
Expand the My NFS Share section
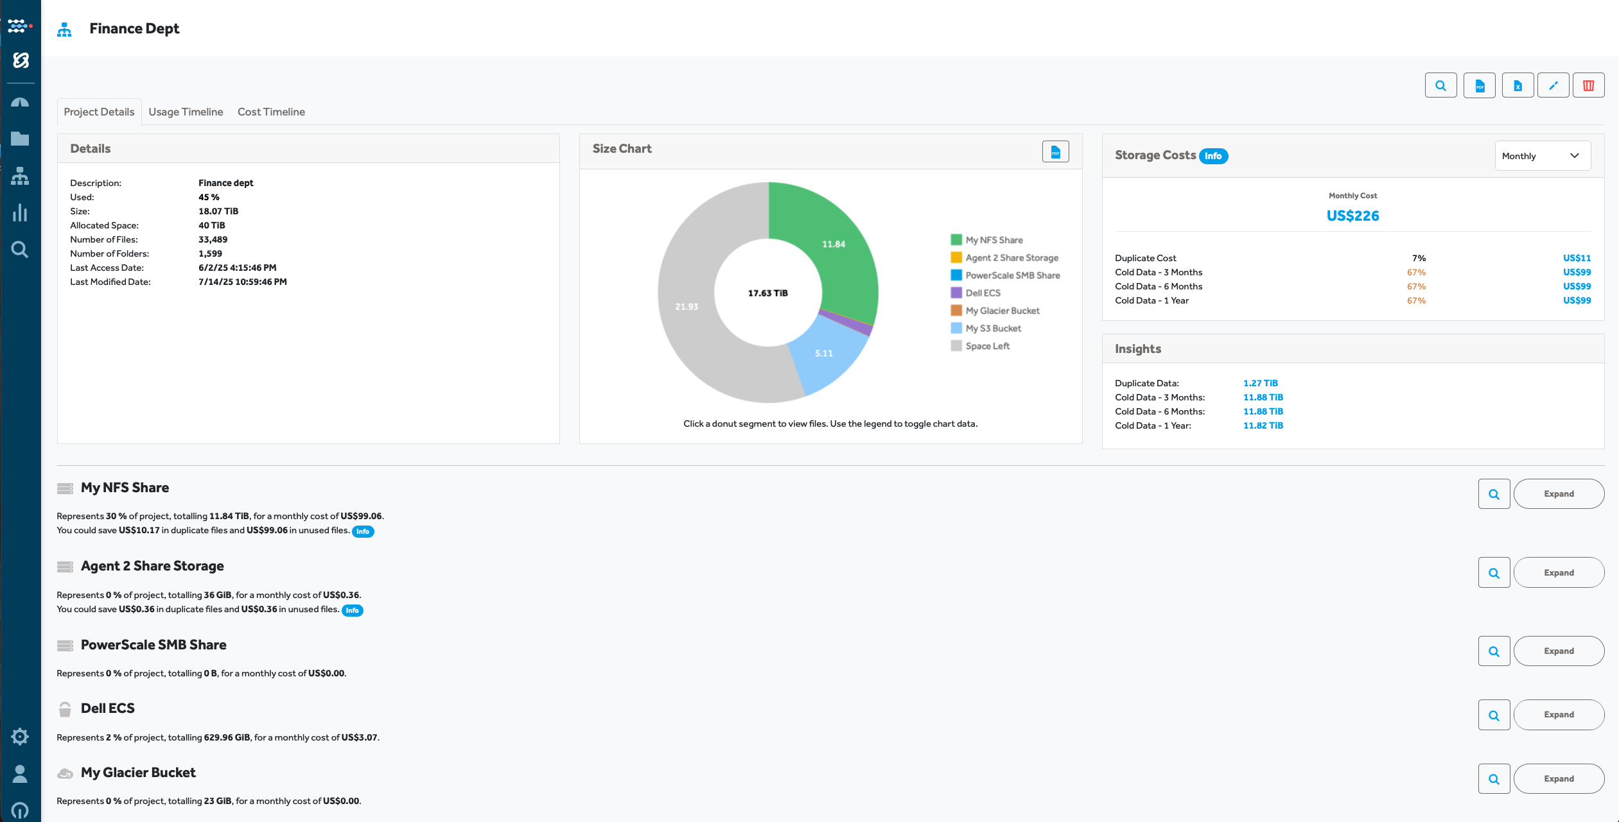1559,494
